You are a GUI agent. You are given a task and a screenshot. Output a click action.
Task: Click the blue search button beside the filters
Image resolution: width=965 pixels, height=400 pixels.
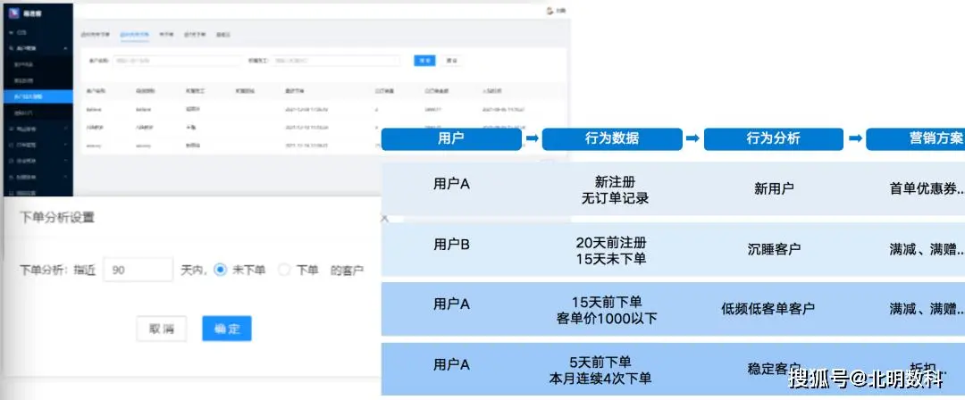424,61
